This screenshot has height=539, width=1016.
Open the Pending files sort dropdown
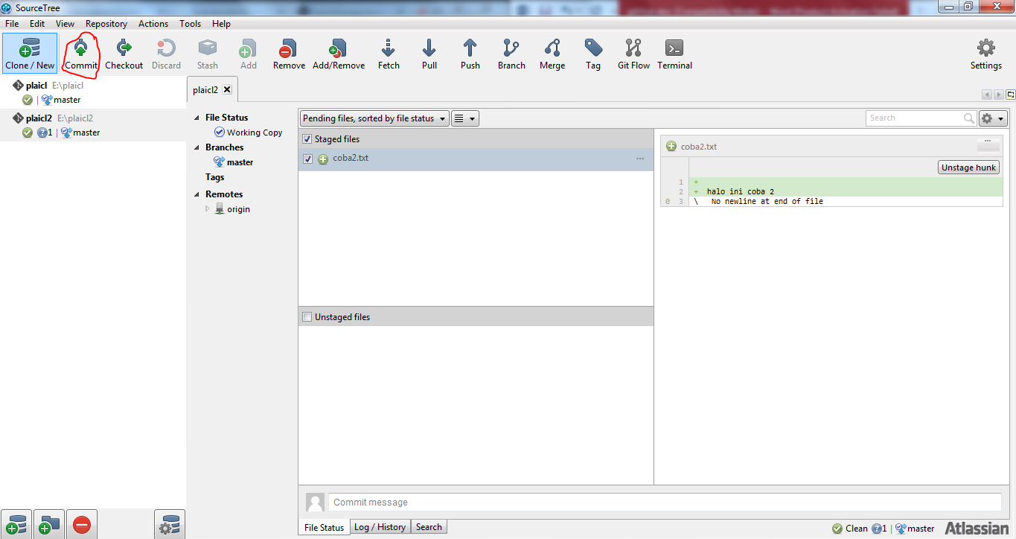374,118
